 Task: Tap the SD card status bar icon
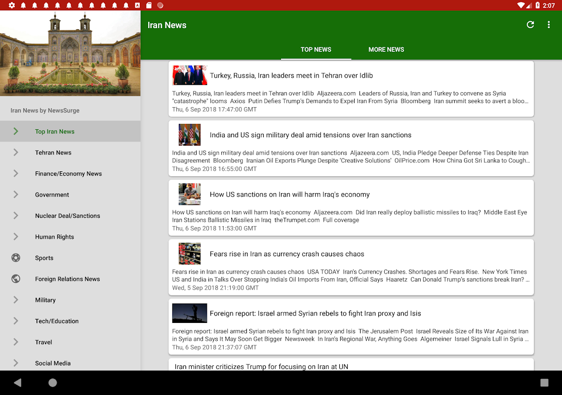149,5
